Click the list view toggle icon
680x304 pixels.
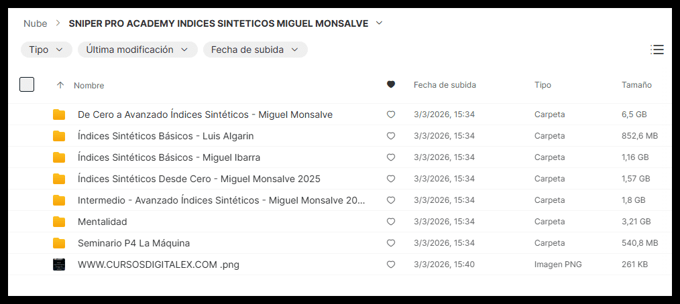[x=657, y=50]
